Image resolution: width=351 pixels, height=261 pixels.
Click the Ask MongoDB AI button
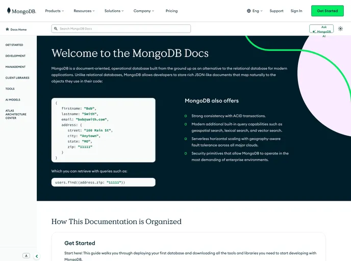[x=321, y=29]
